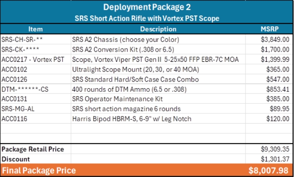Select the Item column header

tap(35, 29)
